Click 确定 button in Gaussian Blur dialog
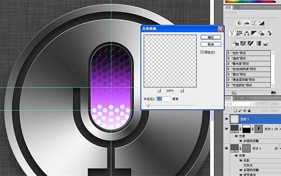This screenshot has width=281, height=176. [211, 37]
